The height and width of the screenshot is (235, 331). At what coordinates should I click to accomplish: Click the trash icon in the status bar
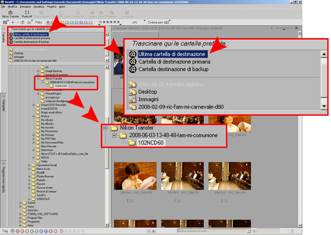(x=292, y=231)
